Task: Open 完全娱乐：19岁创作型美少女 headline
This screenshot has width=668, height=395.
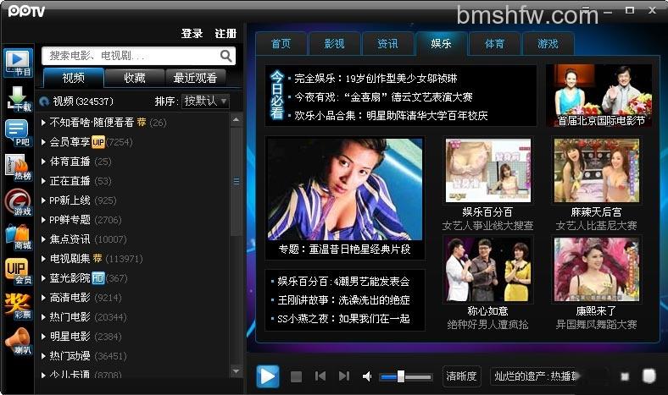Action: coord(376,78)
